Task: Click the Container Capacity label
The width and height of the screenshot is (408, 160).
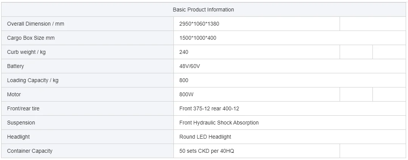Action: (30, 151)
